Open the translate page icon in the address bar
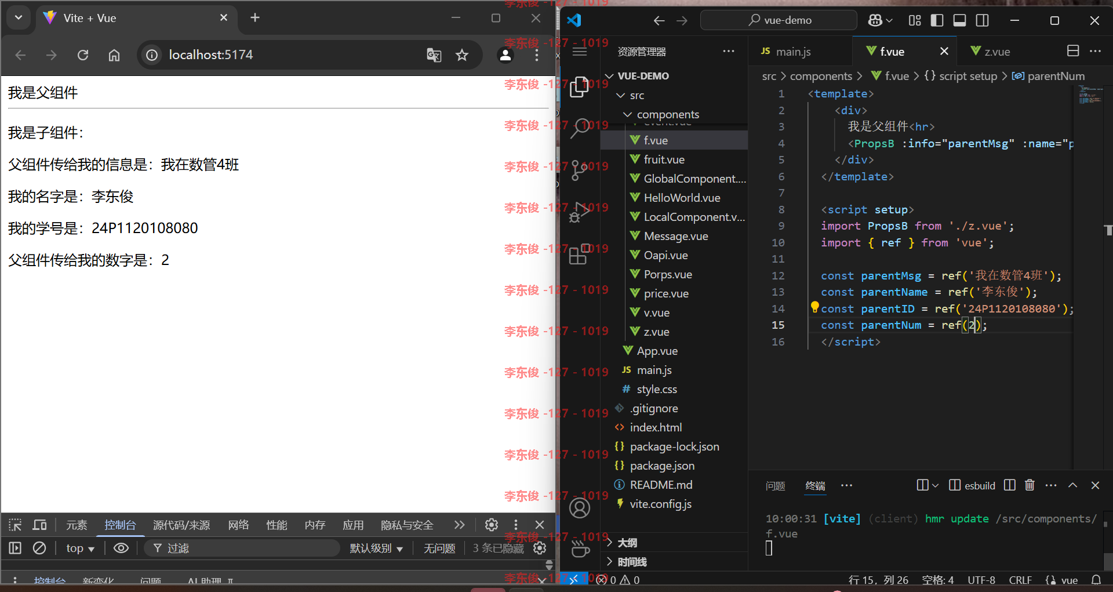The image size is (1113, 592). coord(434,55)
